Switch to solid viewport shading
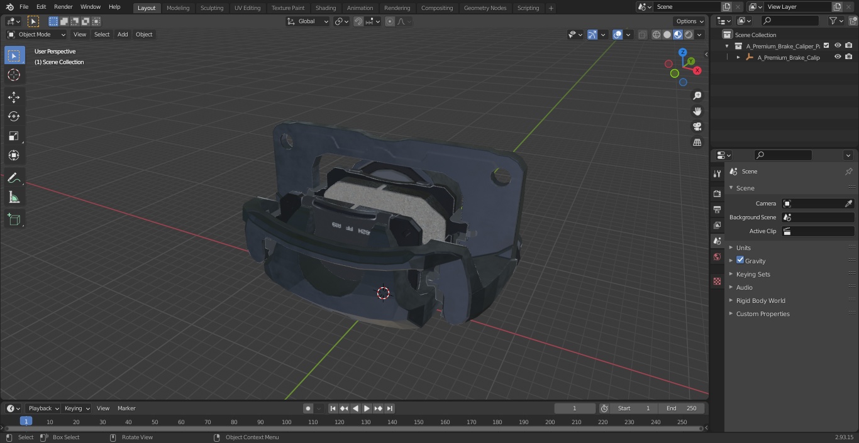 pyautogui.click(x=667, y=35)
